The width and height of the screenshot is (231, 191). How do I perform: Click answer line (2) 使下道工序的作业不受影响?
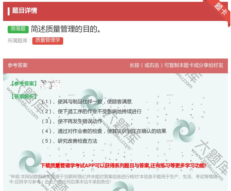pos(92,112)
